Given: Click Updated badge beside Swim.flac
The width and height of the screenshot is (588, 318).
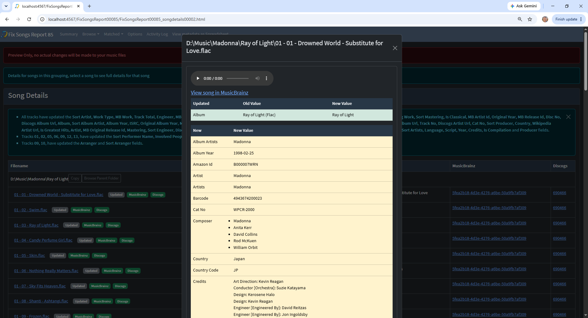Looking at the screenshot, I should 60,210.
